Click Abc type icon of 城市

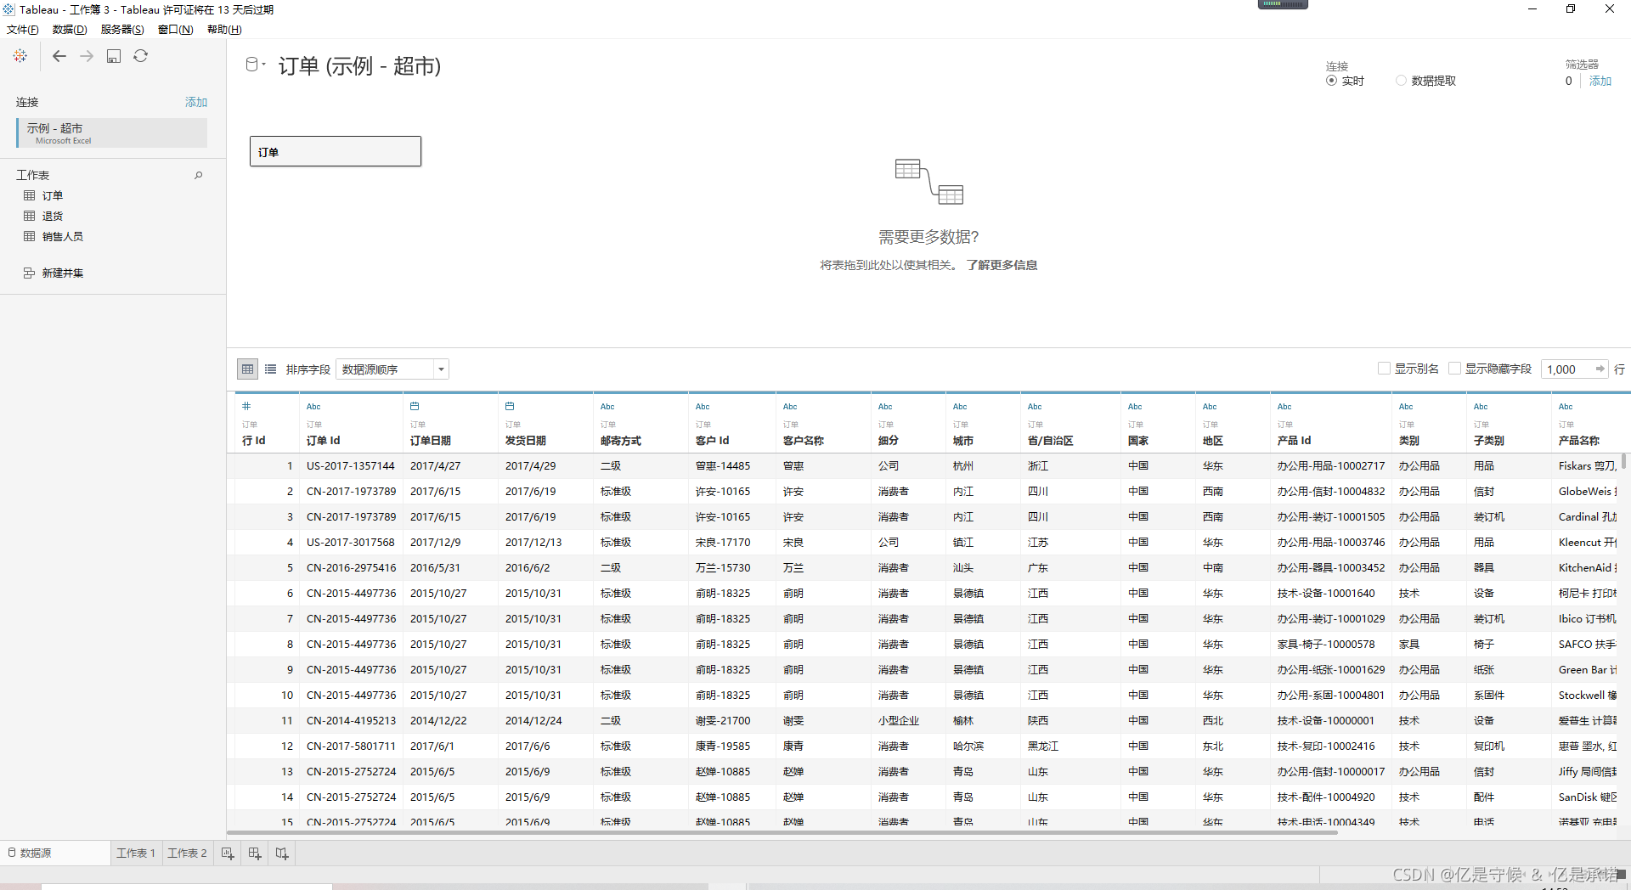[960, 406]
